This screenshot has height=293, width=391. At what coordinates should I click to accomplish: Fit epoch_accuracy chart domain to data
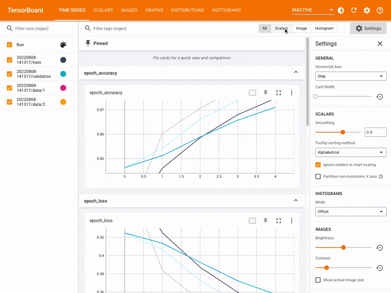tap(252, 93)
